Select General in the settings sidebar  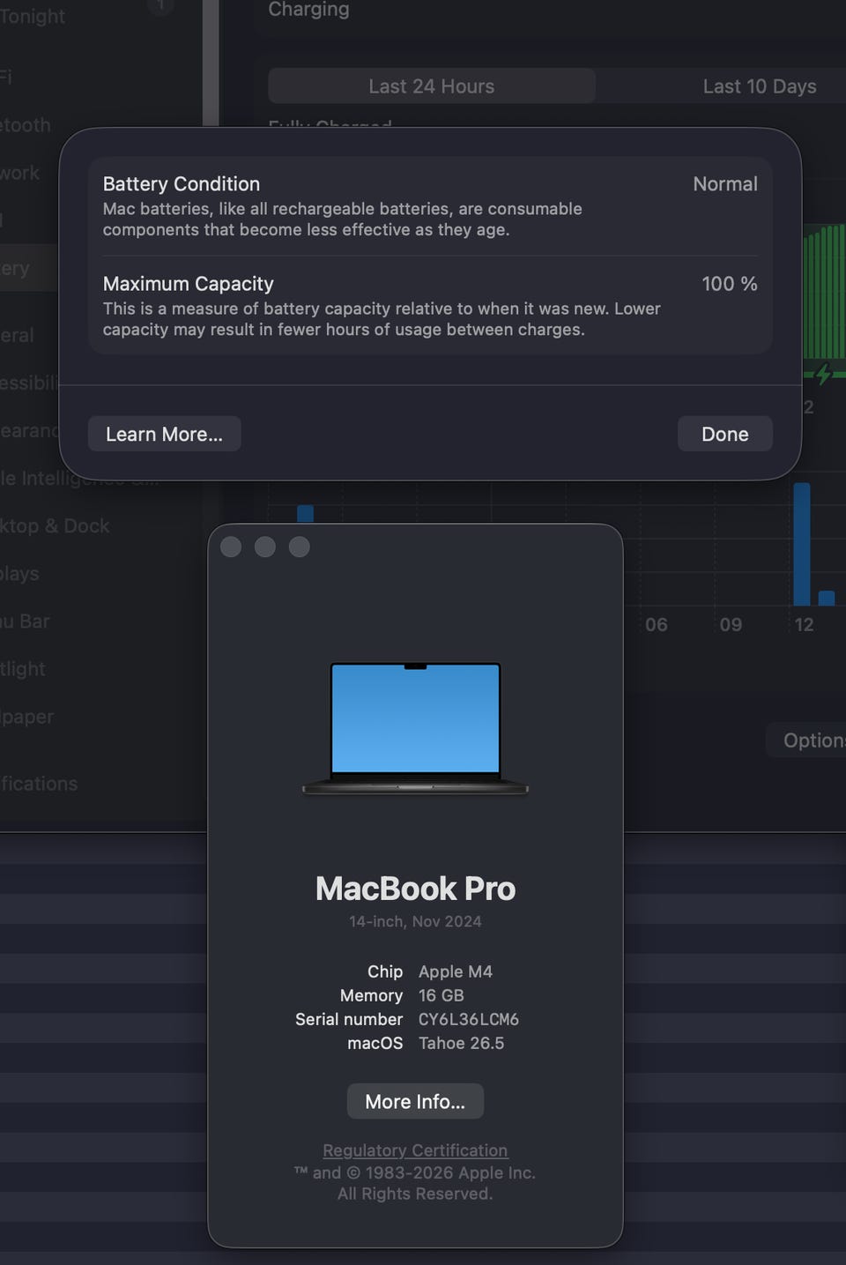[x=17, y=336]
